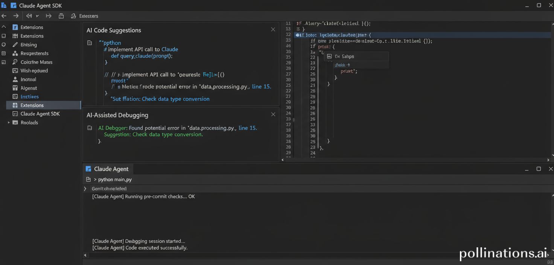This screenshot has height=265, width=554.
Task: Click the Extesters icon in the toolbar
Action: (73, 16)
